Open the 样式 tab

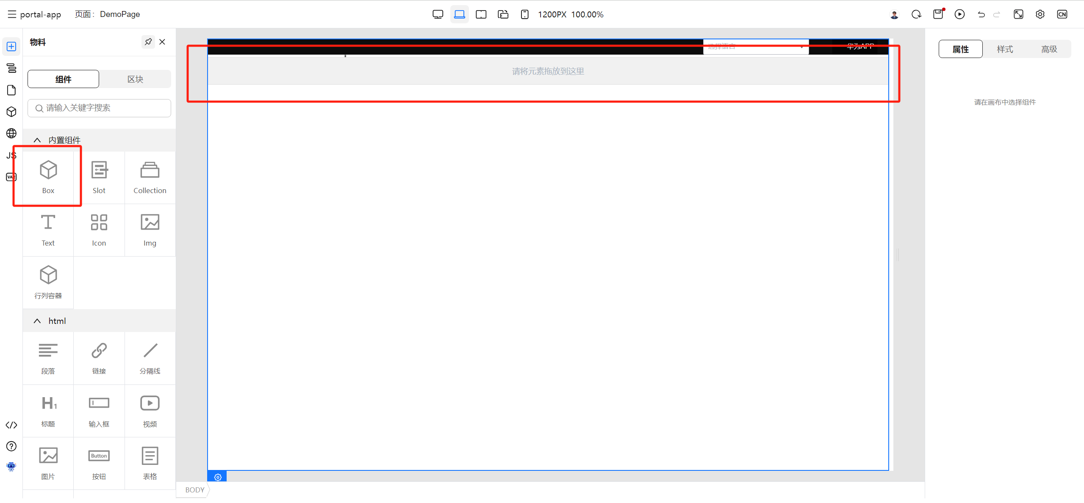(1004, 49)
